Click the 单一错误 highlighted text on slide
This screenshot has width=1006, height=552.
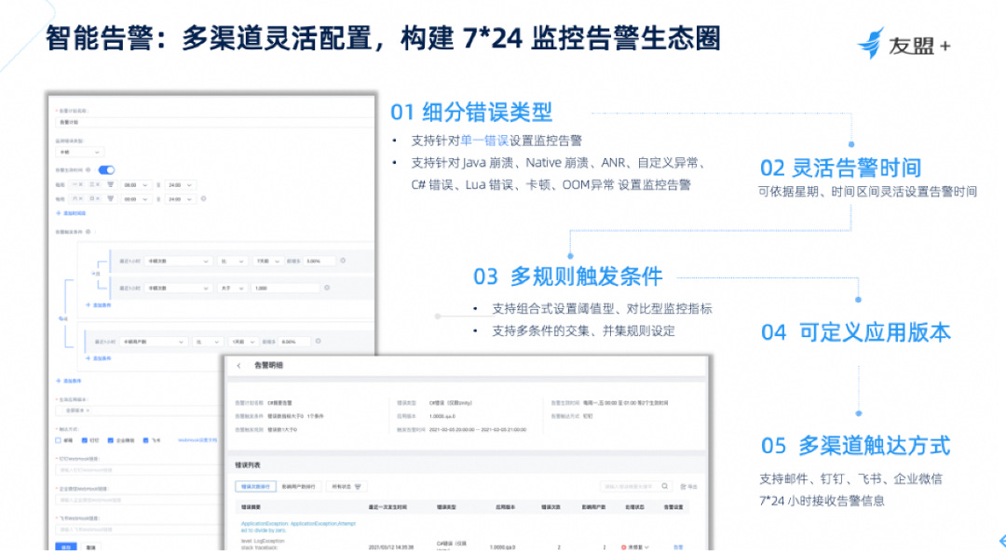click(x=483, y=141)
